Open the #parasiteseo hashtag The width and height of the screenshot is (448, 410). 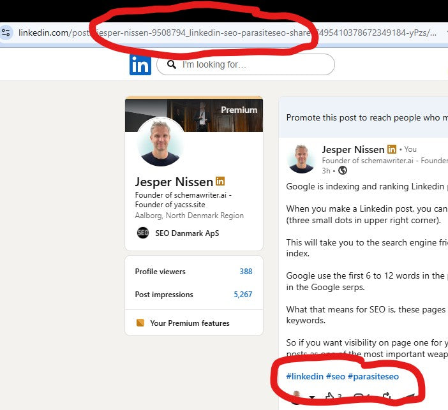coord(373,376)
